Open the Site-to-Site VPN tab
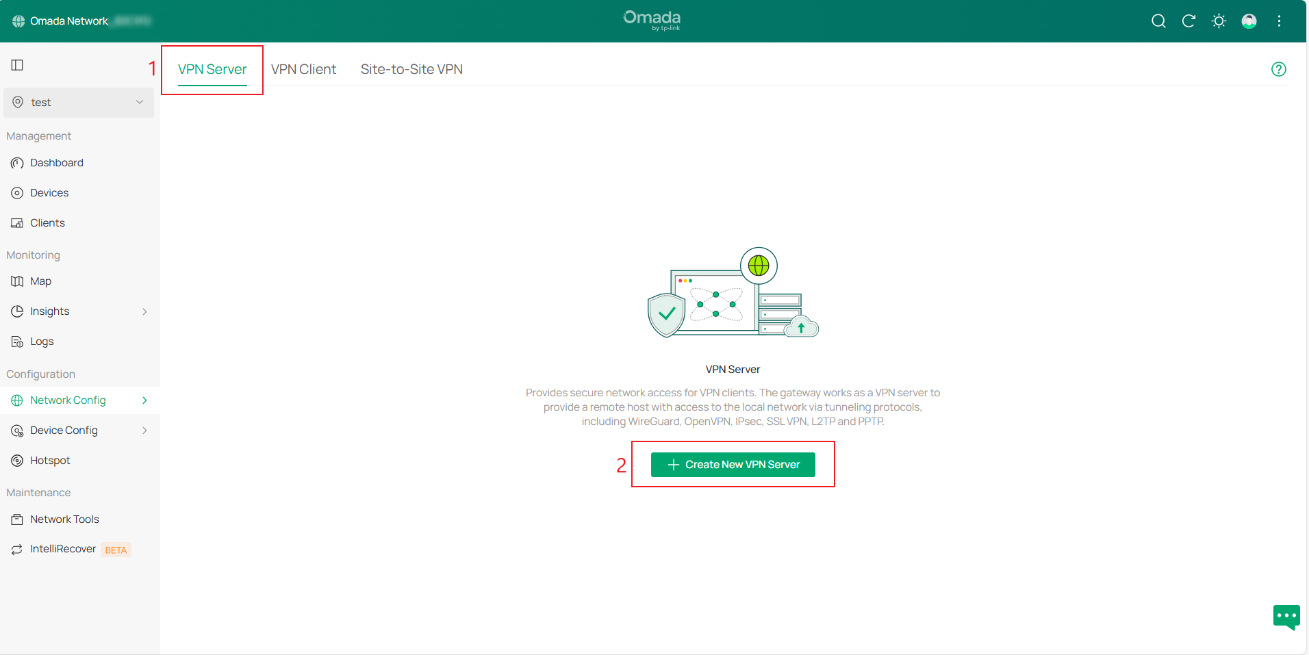Screen dimensions: 1309x655 click(x=411, y=68)
